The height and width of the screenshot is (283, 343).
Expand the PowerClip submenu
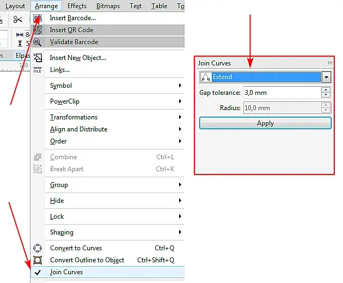pyautogui.click(x=180, y=101)
